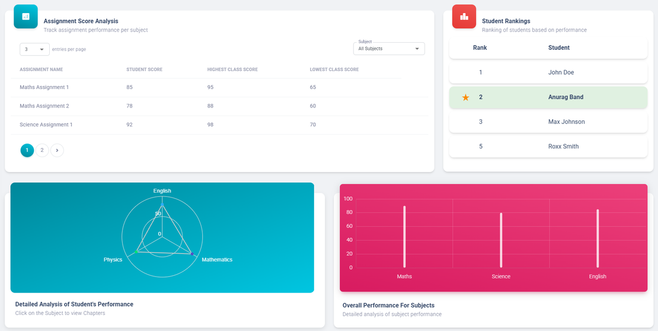Screen dimensions: 658x331
Task: Click the Rank column header
Action: pos(480,48)
